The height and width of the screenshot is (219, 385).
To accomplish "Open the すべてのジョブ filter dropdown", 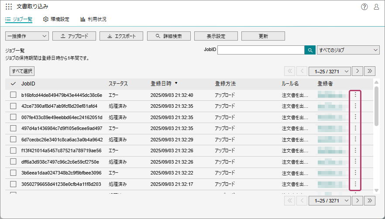I will pyautogui.click(x=348, y=50).
